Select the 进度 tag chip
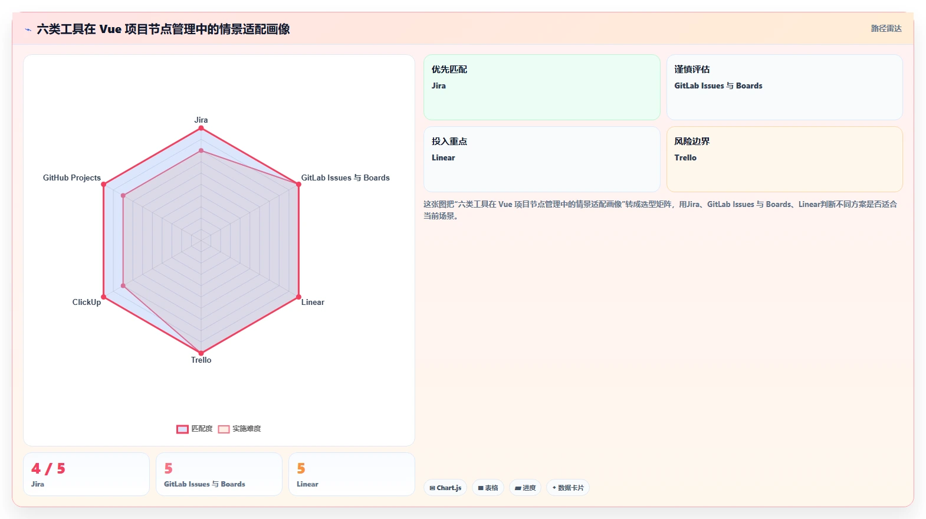 [x=525, y=488]
